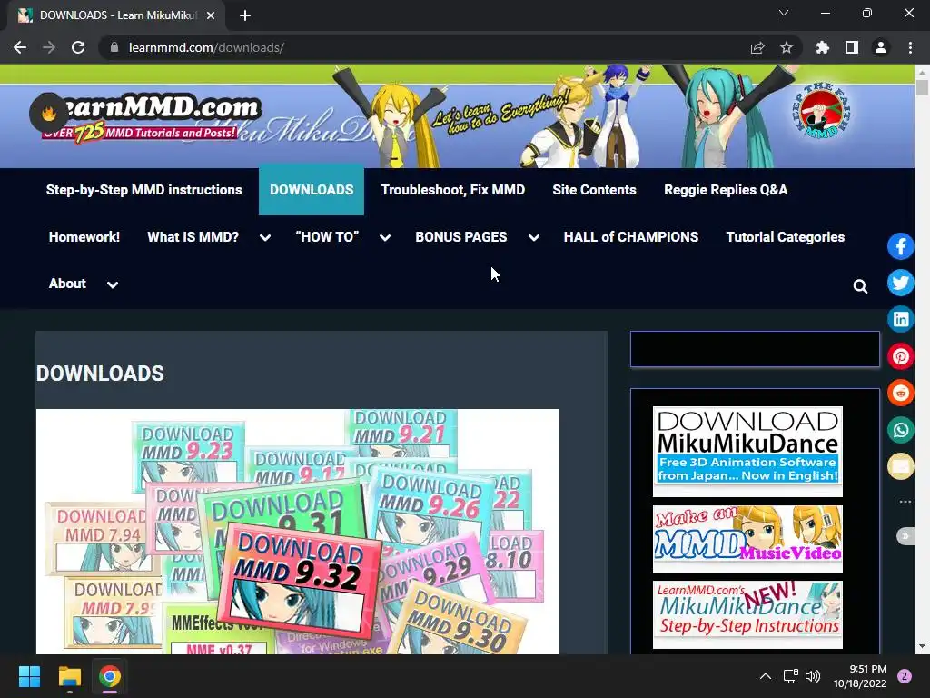Screen dimensions: 930x698
Task: Open Make an MMD Music Video banner
Action: click(747, 539)
